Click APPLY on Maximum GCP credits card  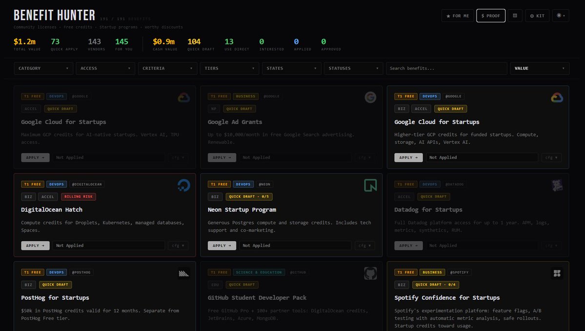pyautogui.click(x=36, y=157)
